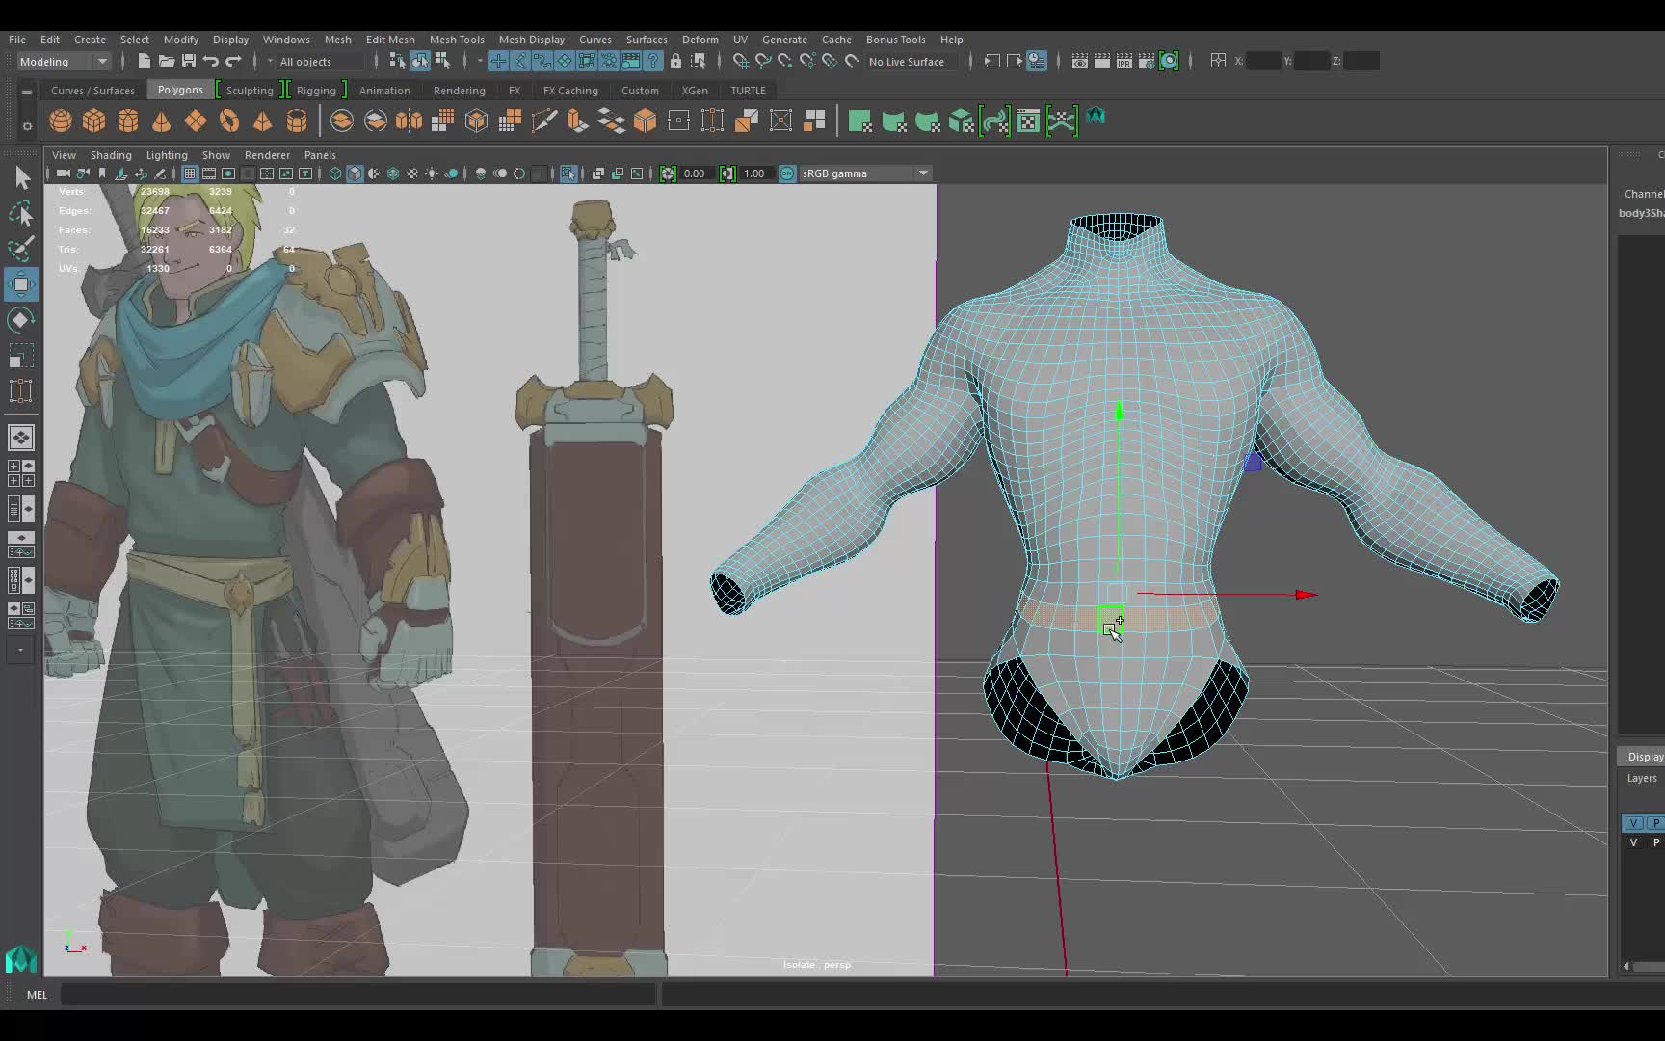
Task: Open the Modeling menu set dropdown
Action: pyautogui.click(x=101, y=61)
